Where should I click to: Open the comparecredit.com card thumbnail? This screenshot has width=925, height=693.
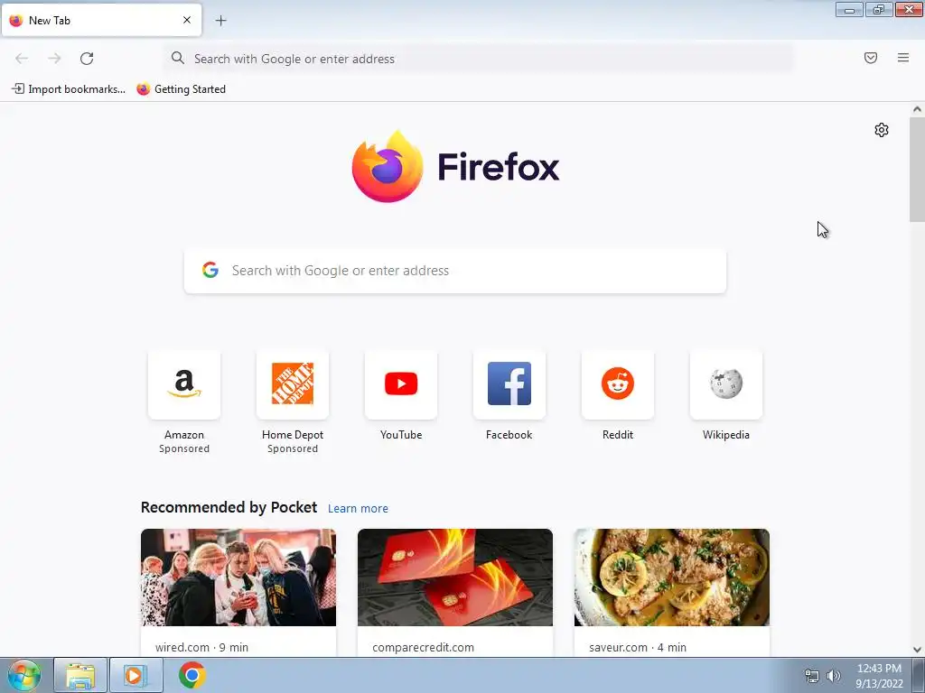coord(455,577)
